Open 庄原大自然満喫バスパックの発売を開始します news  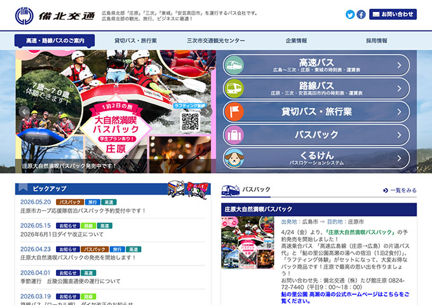78,257
